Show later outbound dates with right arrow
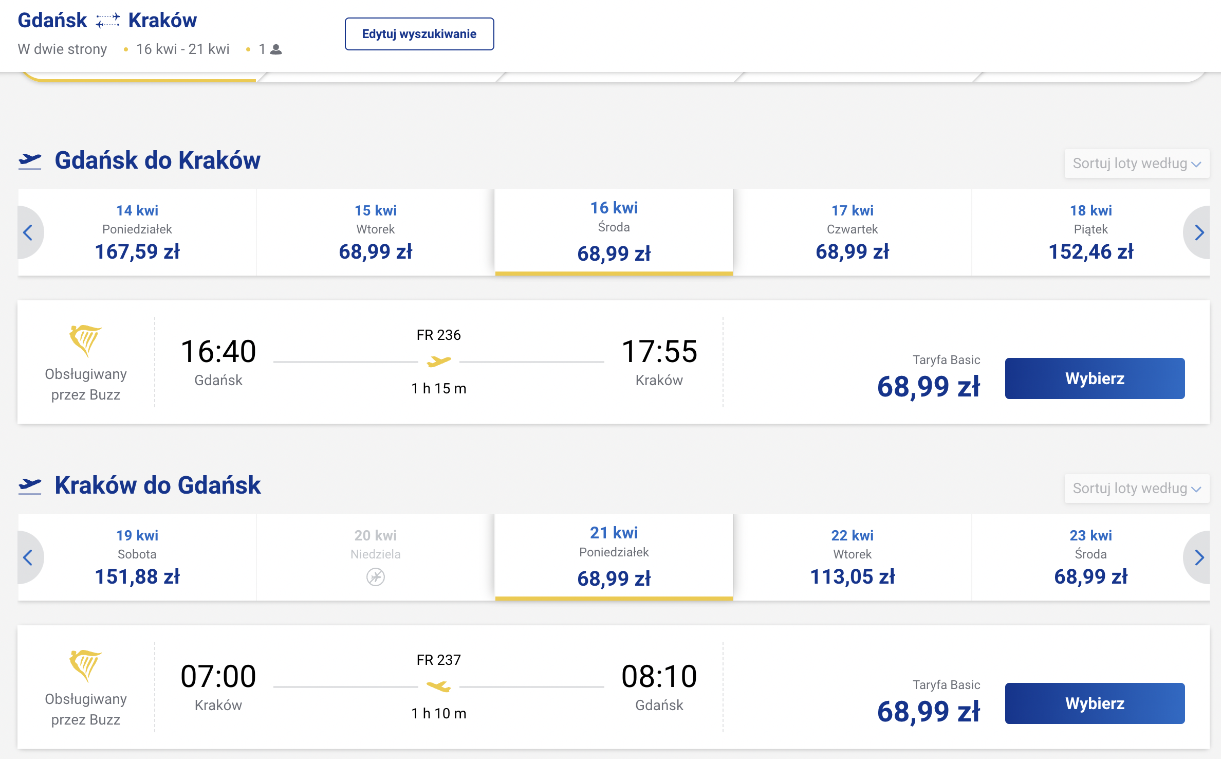The image size is (1221, 759). tap(1198, 232)
